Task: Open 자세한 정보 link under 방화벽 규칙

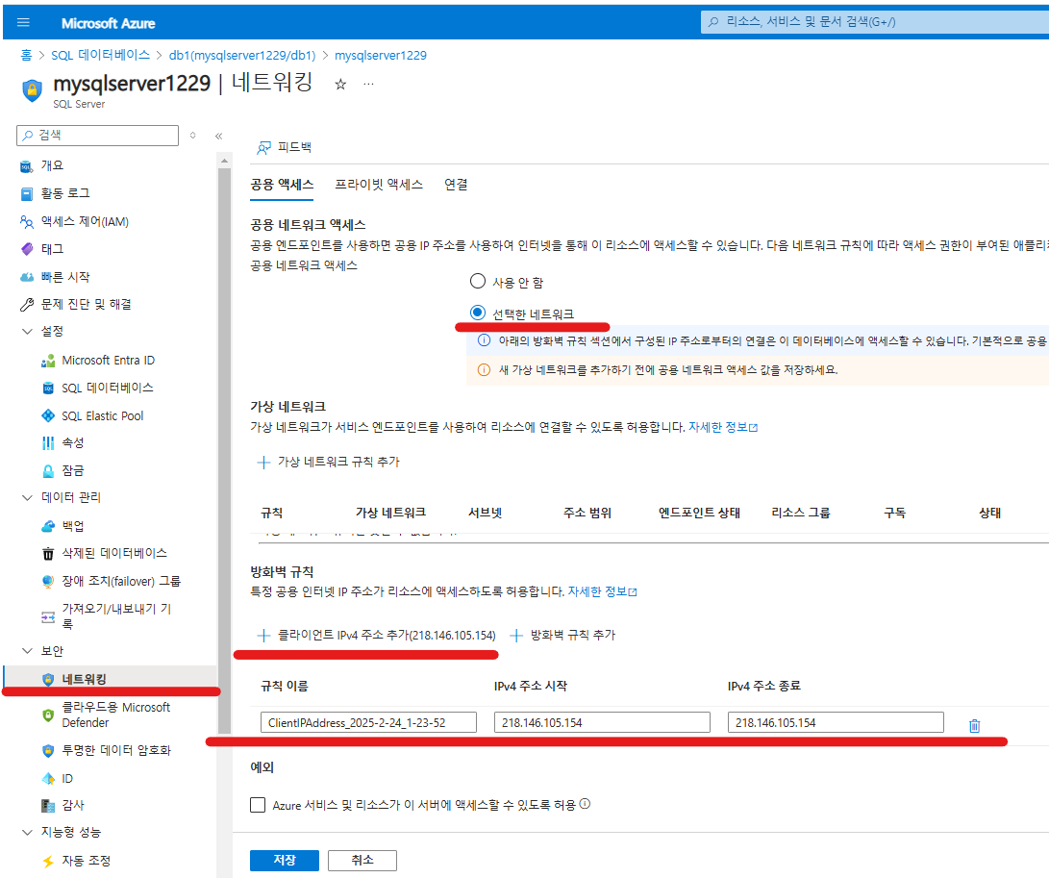Action: point(602,591)
